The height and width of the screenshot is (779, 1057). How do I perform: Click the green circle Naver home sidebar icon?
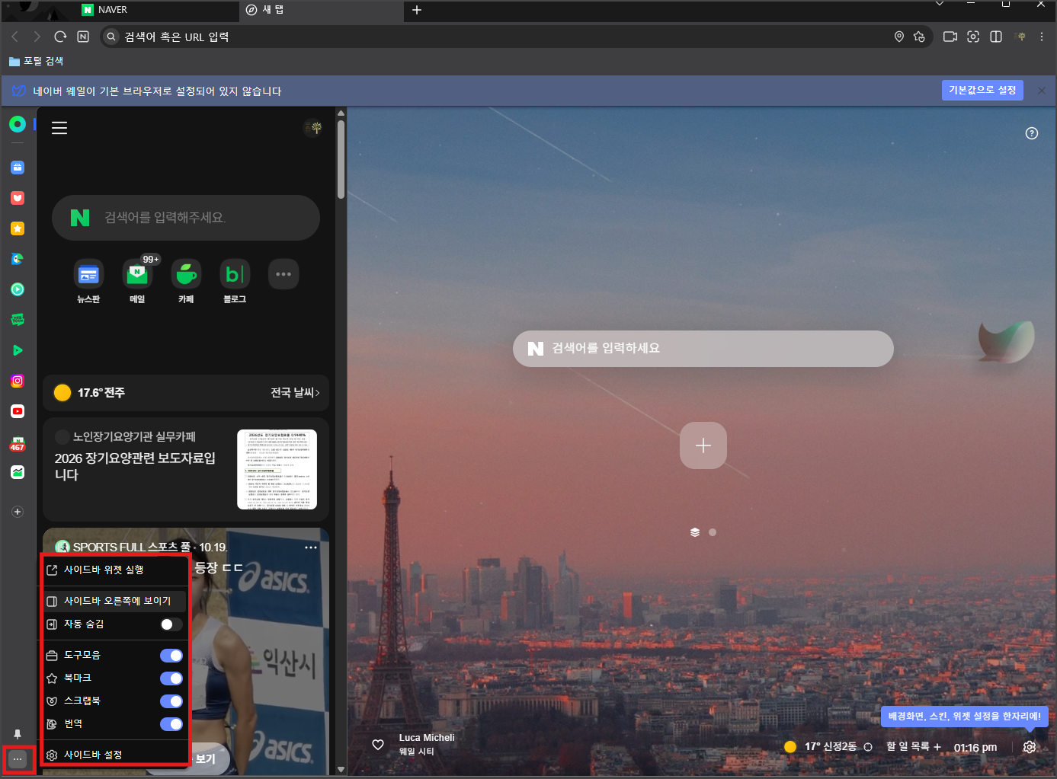click(x=18, y=124)
